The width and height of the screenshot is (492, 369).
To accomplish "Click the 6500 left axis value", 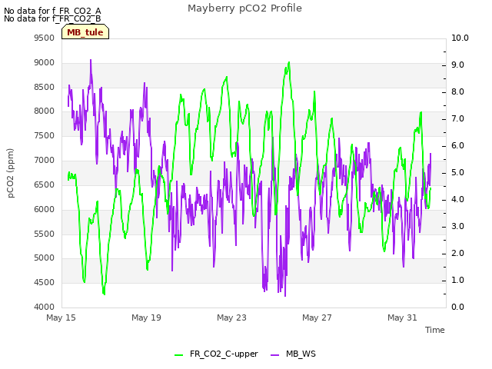I will tap(45, 184).
